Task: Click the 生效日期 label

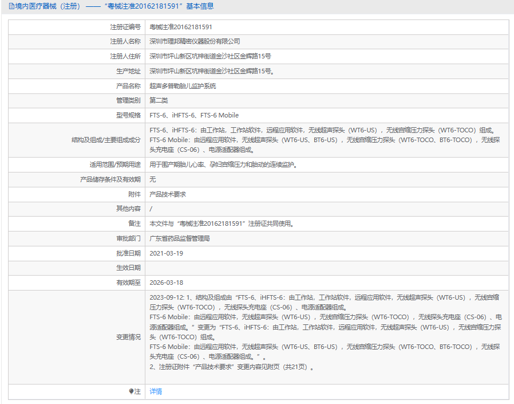Action: point(128,268)
